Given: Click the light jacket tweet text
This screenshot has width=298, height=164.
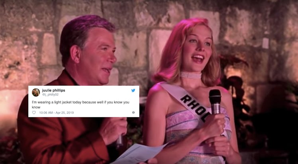Looking at the screenshot, I should (x=80, y=105).
